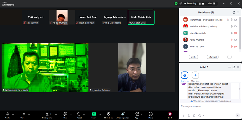Viewport: 242px width, 120px height.
Task: Open Apps from toolbar
Action: coord(137,115)
